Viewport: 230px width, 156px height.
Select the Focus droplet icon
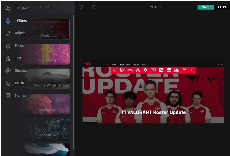tap(8, 46)
